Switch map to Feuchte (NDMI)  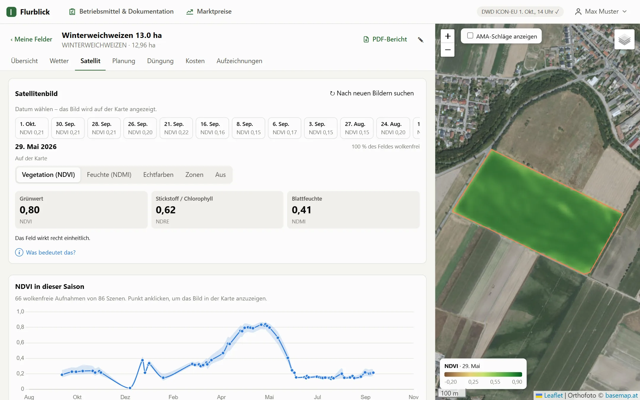[x=109, y=175]
